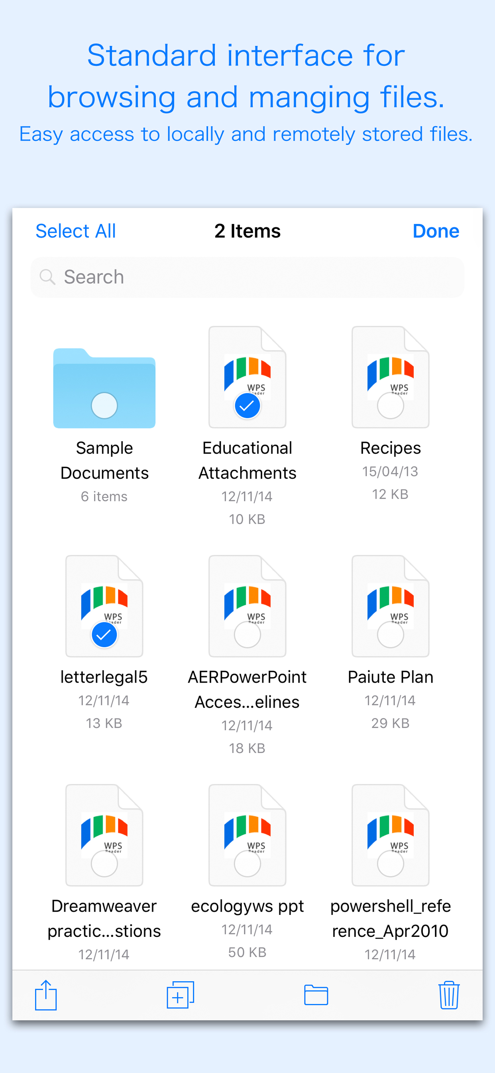Tap the letterlegal5 file name label
This screenshot has height=1073, width=495.
(x=104, y=677)
